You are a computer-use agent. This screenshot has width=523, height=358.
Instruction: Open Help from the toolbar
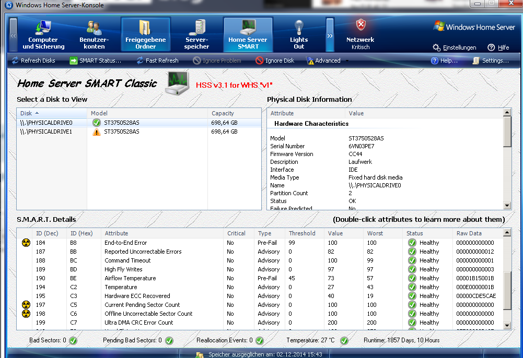(444, 61)
